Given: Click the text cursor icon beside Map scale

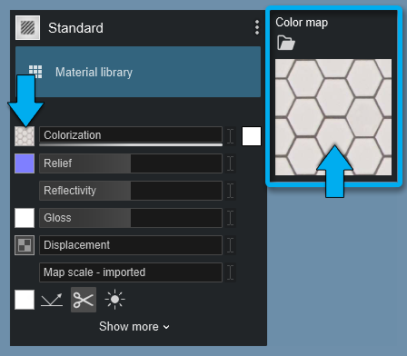Looking at the screenshot, I should 231,272.
